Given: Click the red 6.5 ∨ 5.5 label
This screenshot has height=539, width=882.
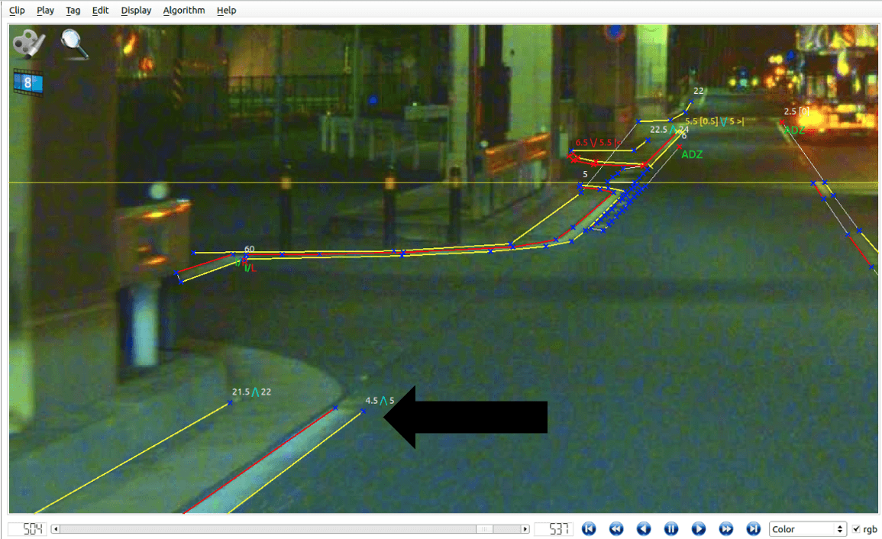Looking at the screenshot, I should (x=598, y=142).
